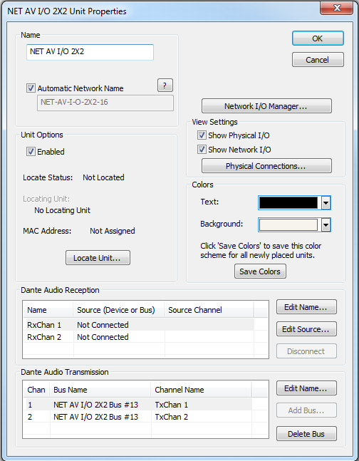The height and width of the screenshot is (461, 359).
Task: Click the No Locating Unit text
Action: [x=63, y=210]
